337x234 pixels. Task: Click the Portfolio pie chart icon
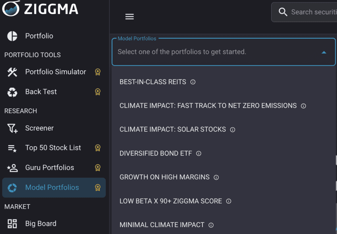tap(12, 36)
